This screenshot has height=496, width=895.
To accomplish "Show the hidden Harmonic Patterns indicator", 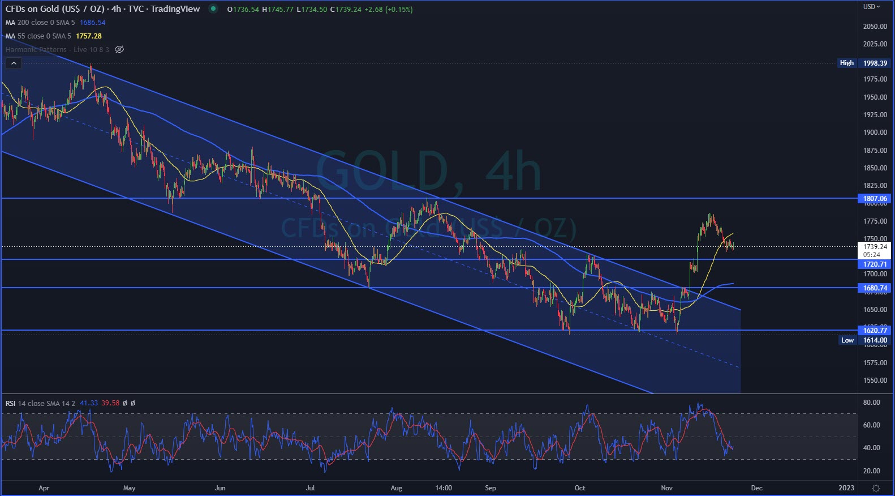I will [119, 50].
